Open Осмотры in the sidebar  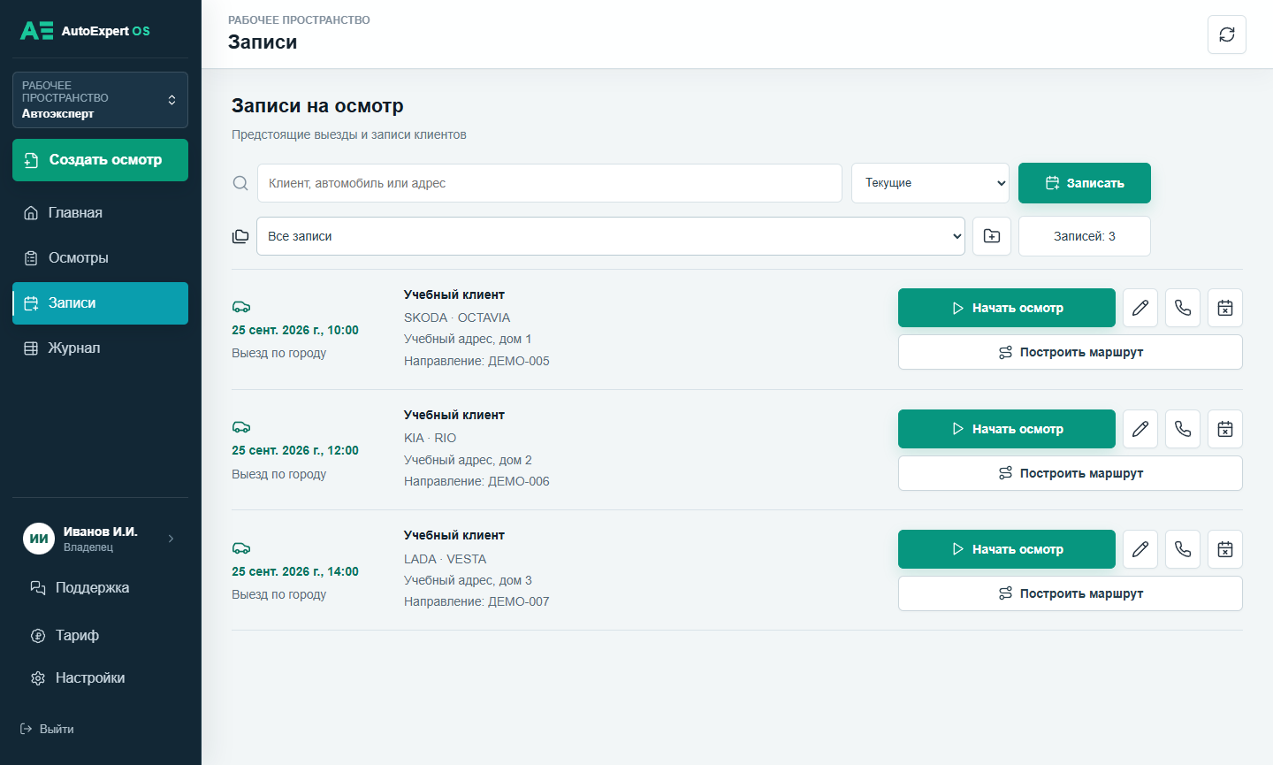click(x=100, y=257)
